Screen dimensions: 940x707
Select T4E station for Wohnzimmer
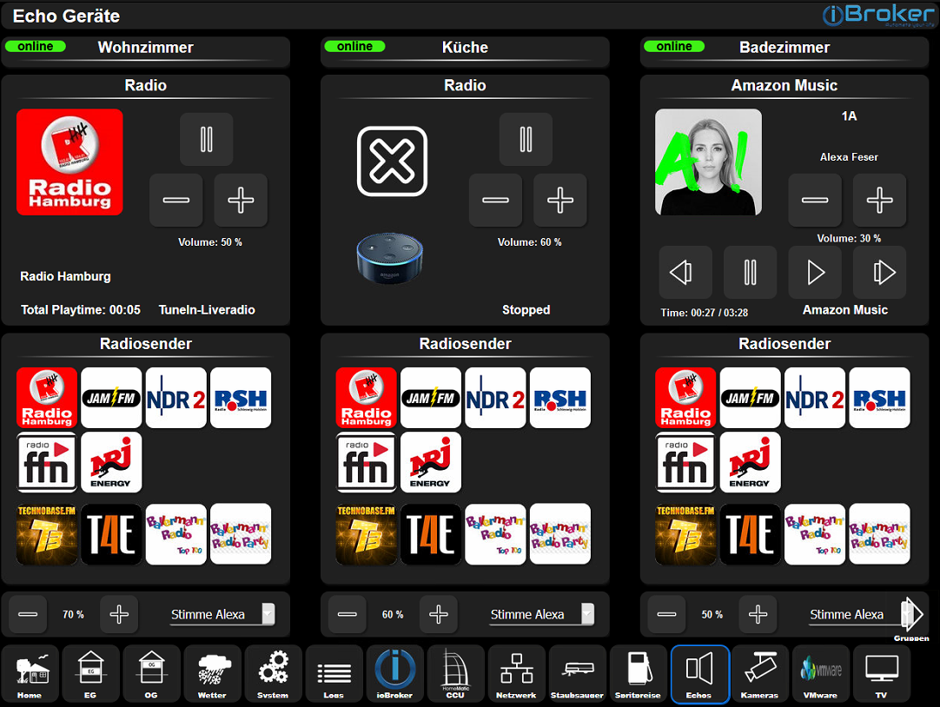click(111, 534)
